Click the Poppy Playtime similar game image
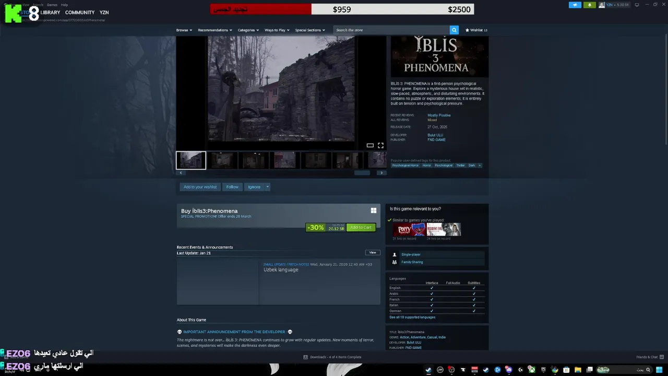Screen dimensions: 668x376 [x=410, y=230]
